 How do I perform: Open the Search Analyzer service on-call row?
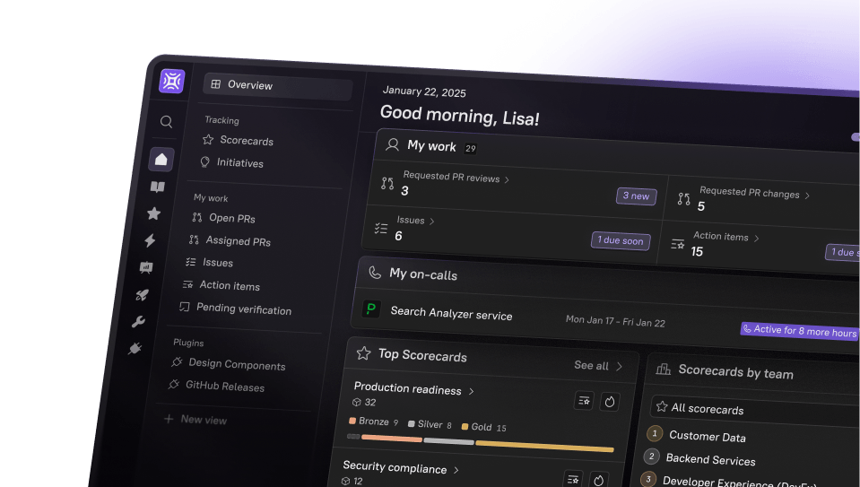pos(451,314)
